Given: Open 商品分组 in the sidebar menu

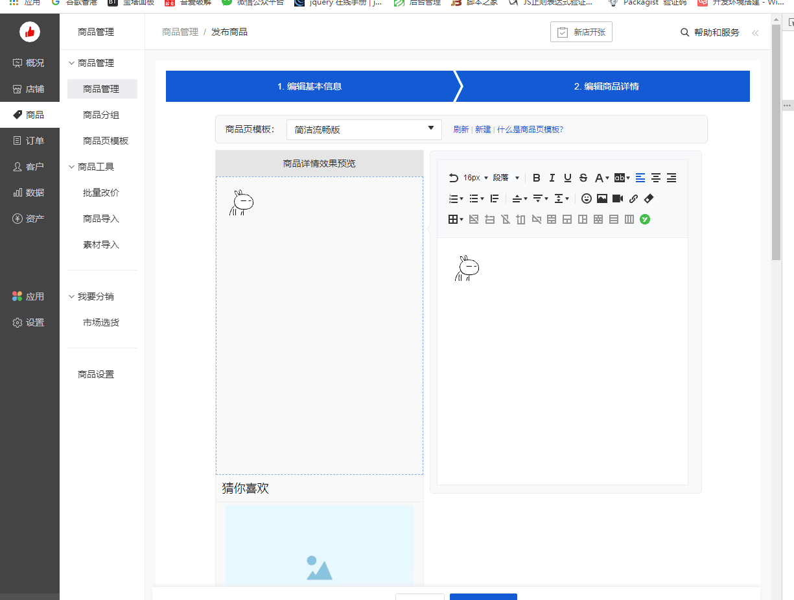Looking at the screenshot, I should click(102, 115).
